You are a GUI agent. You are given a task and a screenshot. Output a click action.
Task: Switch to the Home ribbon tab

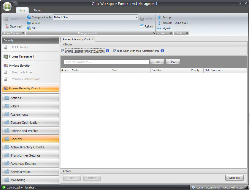pos(22,10)
